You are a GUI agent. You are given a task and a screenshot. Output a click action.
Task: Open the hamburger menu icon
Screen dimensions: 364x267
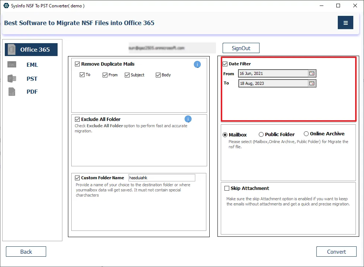coord(346,23)
